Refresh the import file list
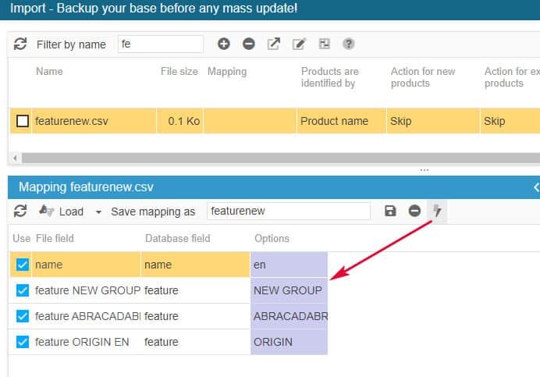The width and height of the screenshot is (540, 377). point(20,44)
